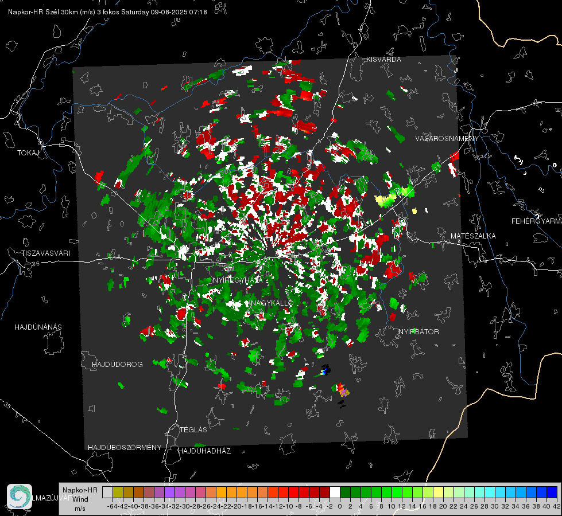Select the white legend swatch between -2 and 0

[335, 492]
